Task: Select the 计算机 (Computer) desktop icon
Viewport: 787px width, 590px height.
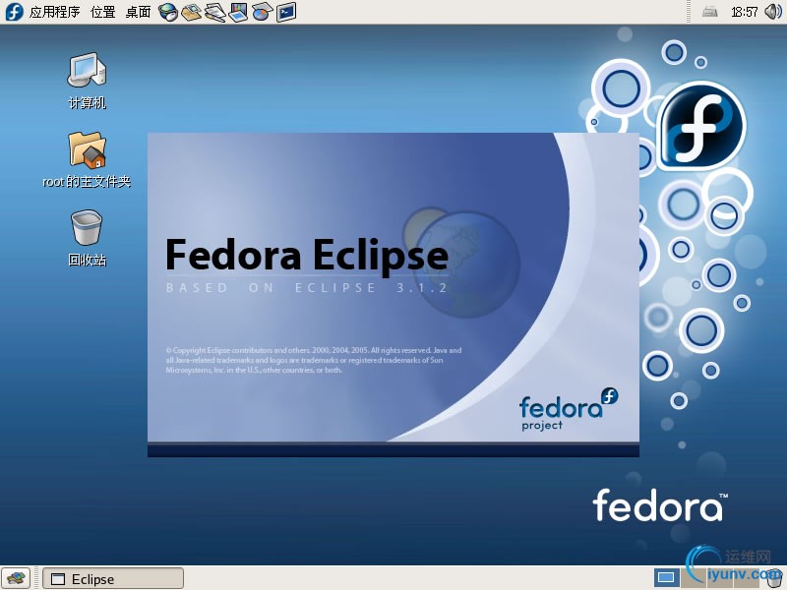Action: click(x=87, y=81)
